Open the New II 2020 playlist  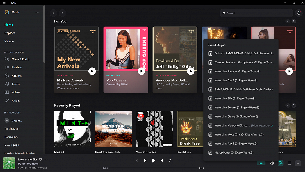coord(12,145)
